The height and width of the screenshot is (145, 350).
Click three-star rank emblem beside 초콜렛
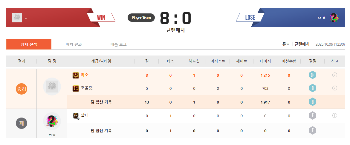pyautogui.click(x=76, y=88)
